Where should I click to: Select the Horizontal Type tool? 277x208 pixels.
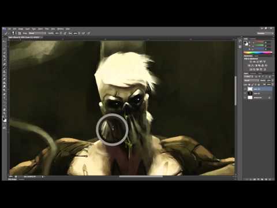tap(4, 98)
